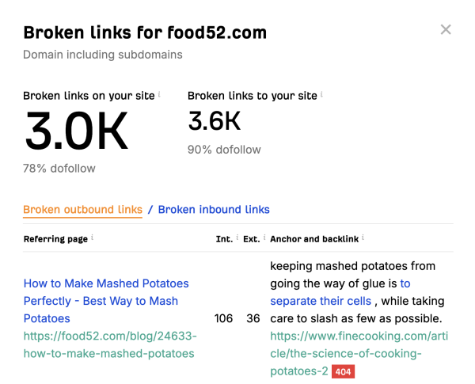The height and width of the screenshot is (384, 475).
Task: Close the Broken links dialog
Action: tap(446, 30)
